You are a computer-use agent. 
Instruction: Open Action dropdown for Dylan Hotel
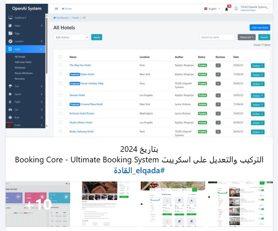click(258, 75)
